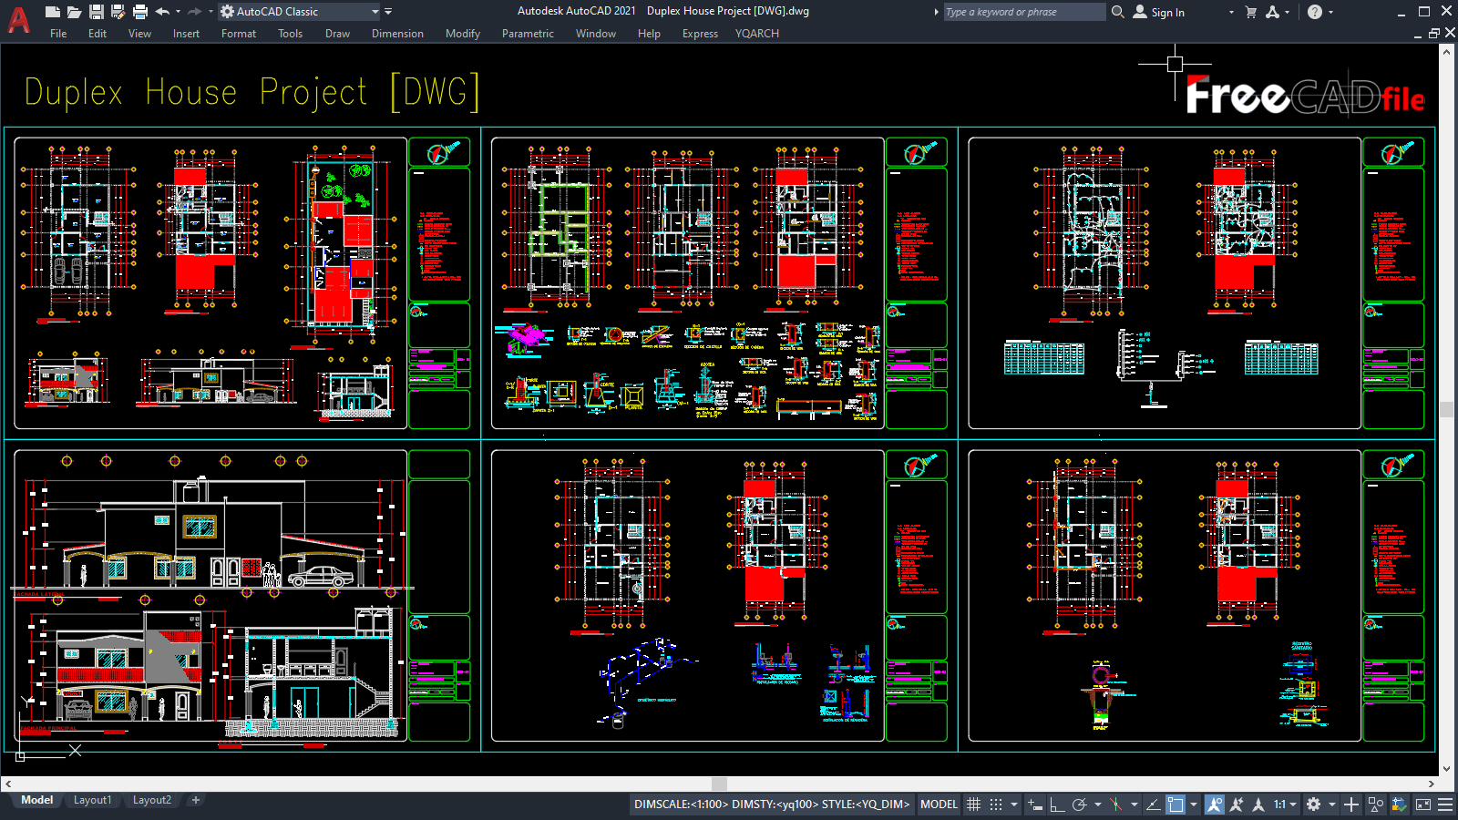Toggle show annotation objects

tap(1215, 805)
